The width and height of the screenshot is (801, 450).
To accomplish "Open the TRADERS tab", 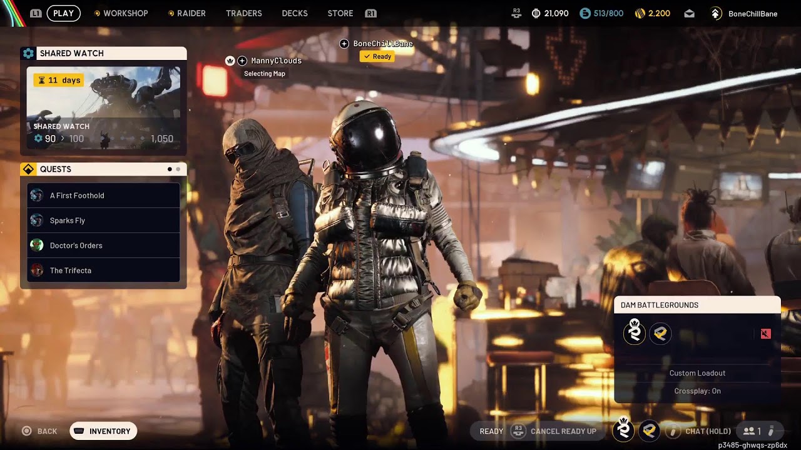I will [244, 13].
